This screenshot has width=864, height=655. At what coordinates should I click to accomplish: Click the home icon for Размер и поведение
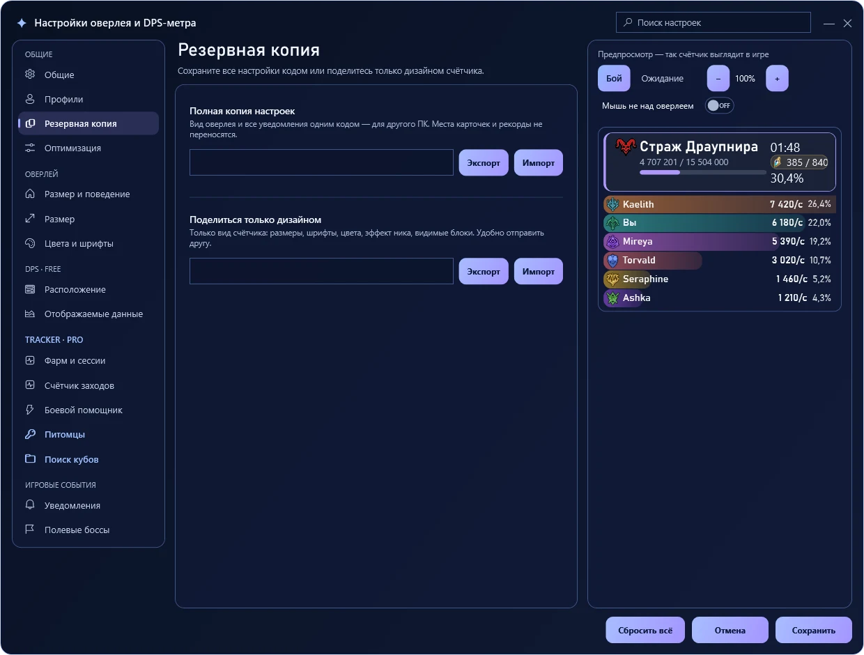[30, 194]
